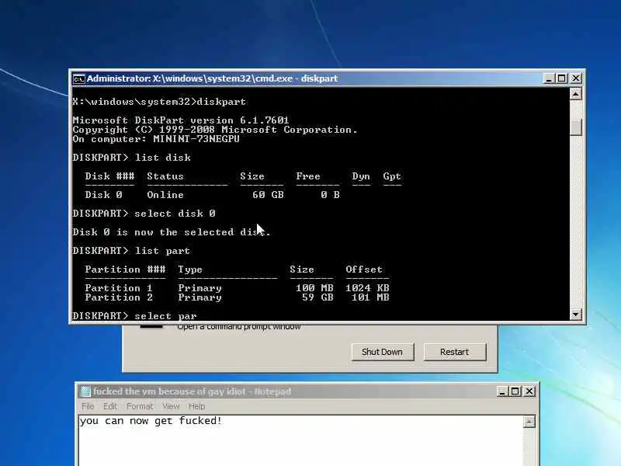This screenshot has height=466, width=621.
Task: Click the 'list part' command text
Action: point(162,250)
